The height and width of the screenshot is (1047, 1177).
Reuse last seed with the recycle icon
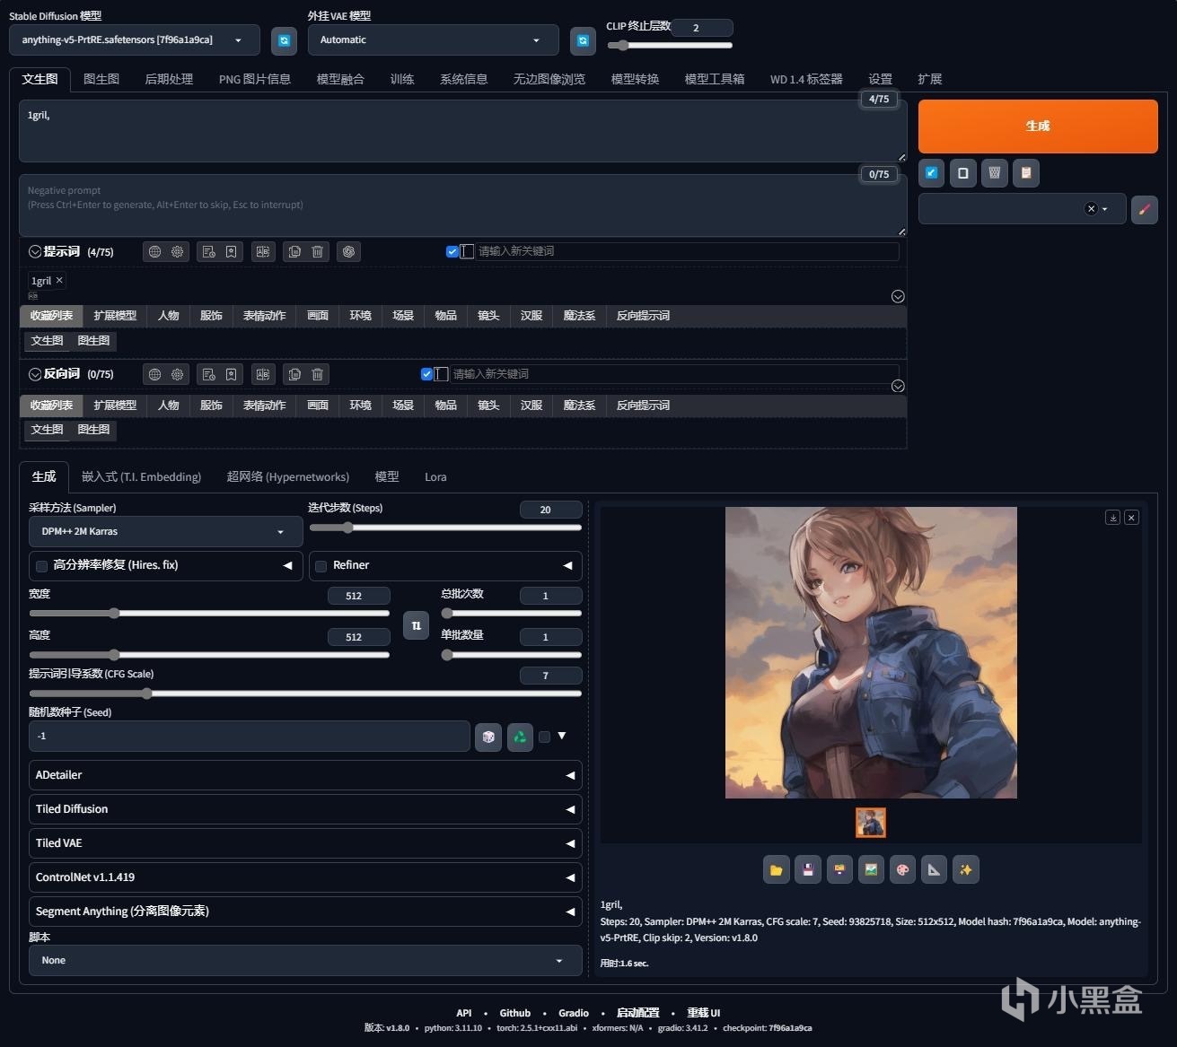[x=520, y=737]
